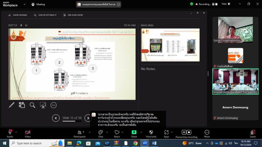The width and height of the screenshot is (262, 147).
Task: Click the Next slide preview thumbnail
Action: [170, 45]
